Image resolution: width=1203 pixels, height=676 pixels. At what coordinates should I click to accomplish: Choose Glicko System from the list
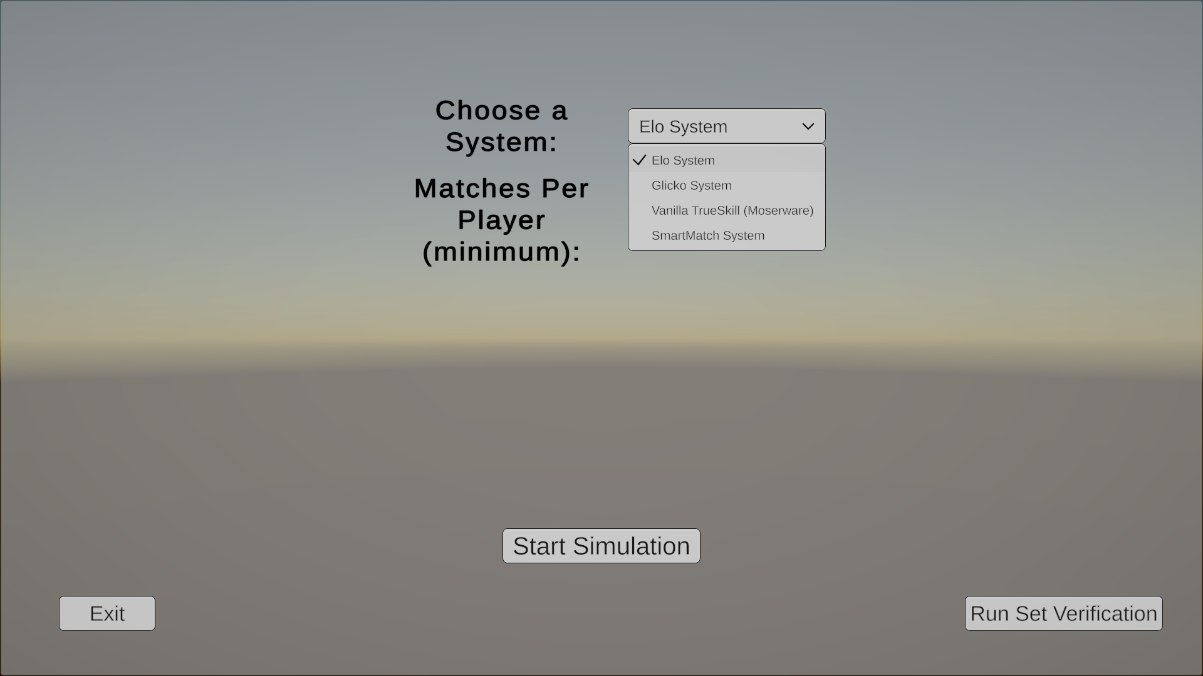[691, 185]
